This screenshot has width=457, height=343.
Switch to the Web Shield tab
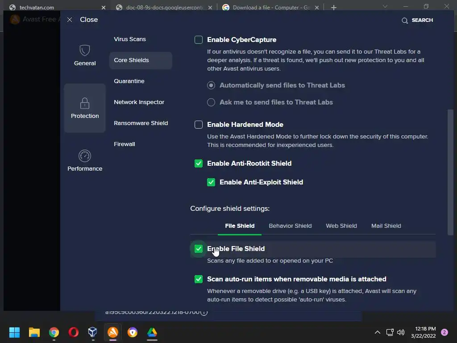(341, 226)
